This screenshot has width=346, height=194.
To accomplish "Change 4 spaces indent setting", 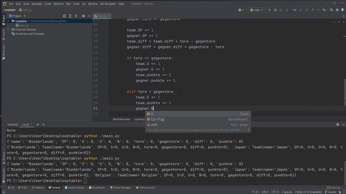I will pyautogui.click(x=287, y=192).
